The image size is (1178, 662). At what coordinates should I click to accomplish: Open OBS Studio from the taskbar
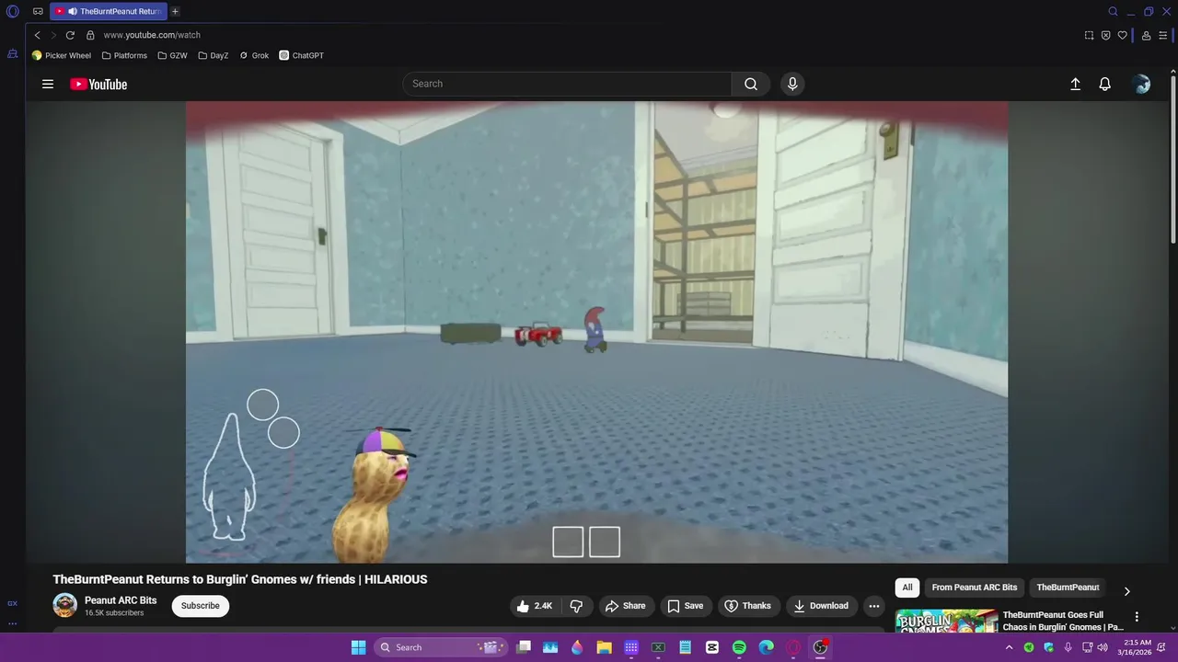point(820,647)
